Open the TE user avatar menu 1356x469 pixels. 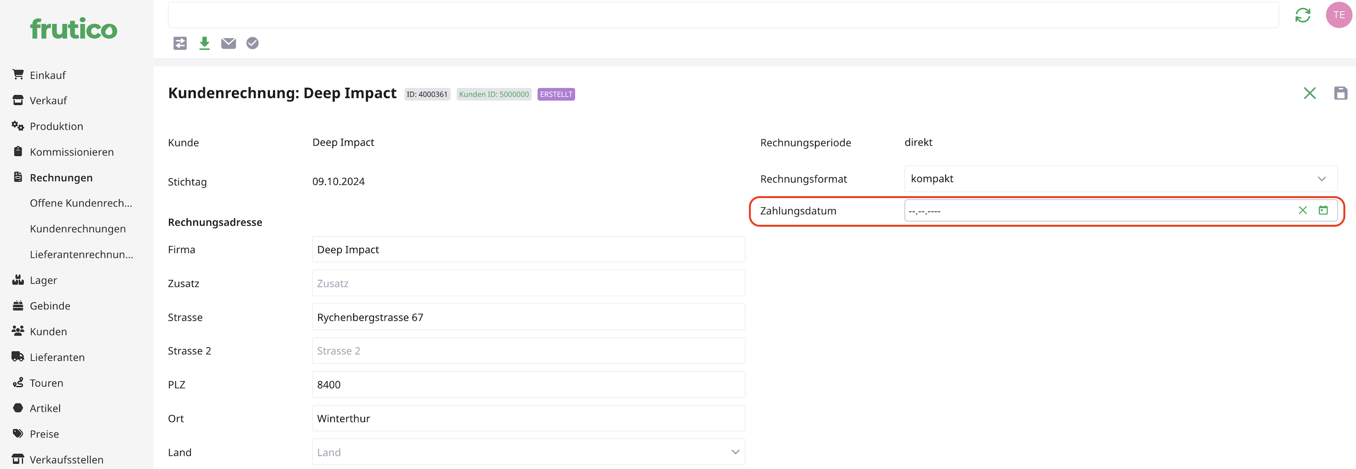1339,15
